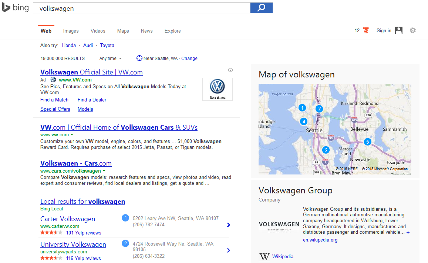Click the Volkswagen Das Auto logo thumbnail
This screenshot has width=428, height=263.
click(217, 89)
